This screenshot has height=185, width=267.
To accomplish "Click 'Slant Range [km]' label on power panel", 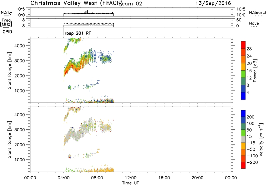I will pyautogui.click(x=9, y=70).
